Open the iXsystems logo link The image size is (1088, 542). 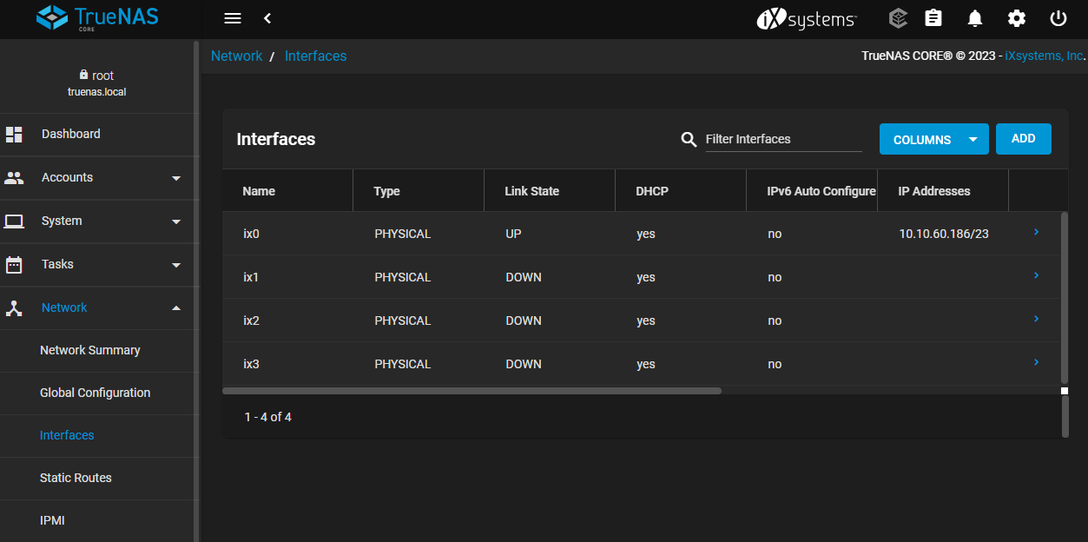807,18
